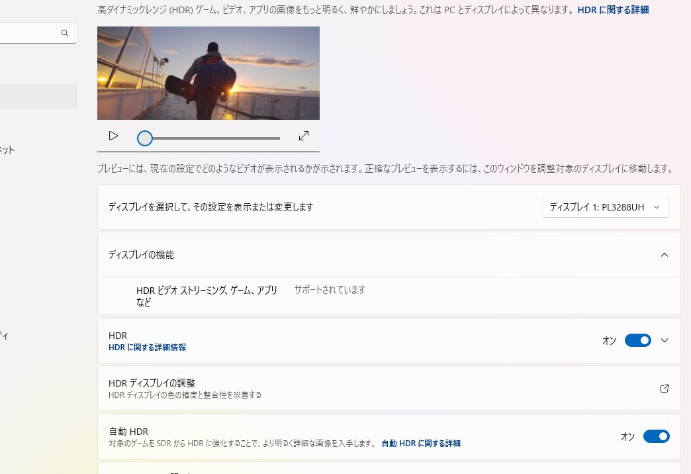Click the video progress slider
The width and height of the screenshot is (691, 474).
point(208,138)
